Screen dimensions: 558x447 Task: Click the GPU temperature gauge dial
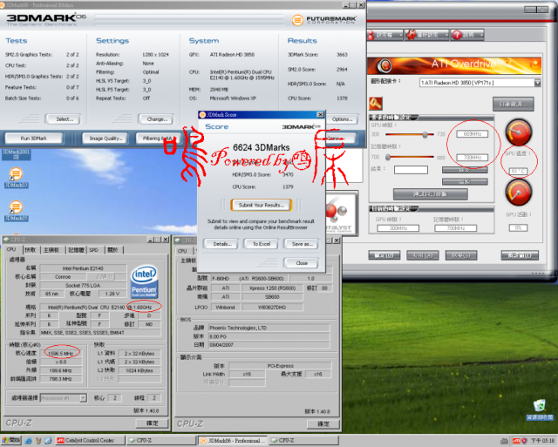pyautogui.click(x=519, y=132)
